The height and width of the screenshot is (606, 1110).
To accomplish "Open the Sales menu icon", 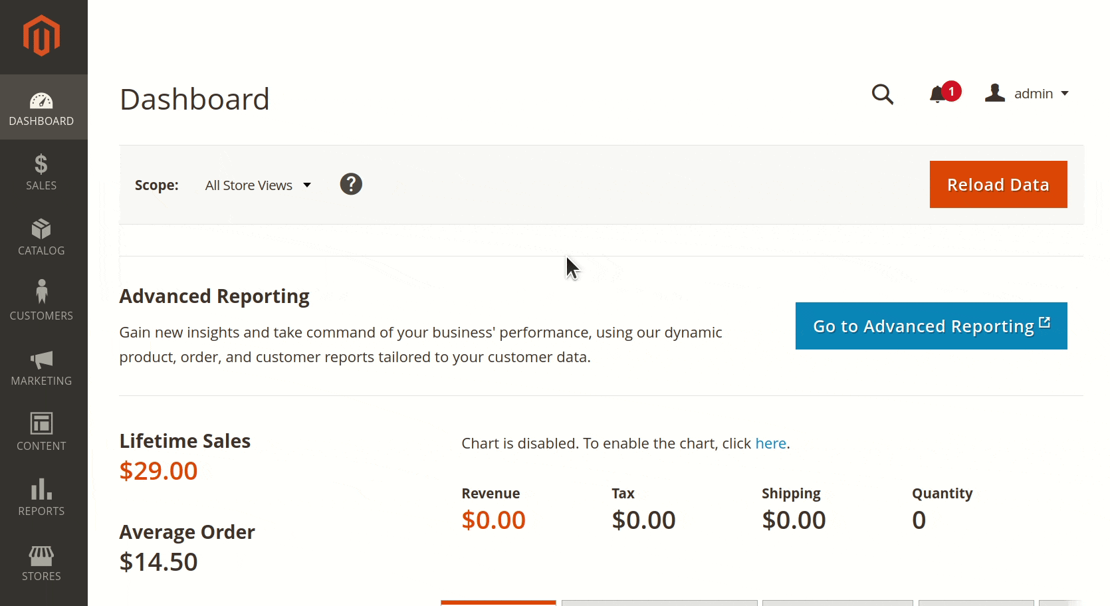I will [x=41, y=163].
